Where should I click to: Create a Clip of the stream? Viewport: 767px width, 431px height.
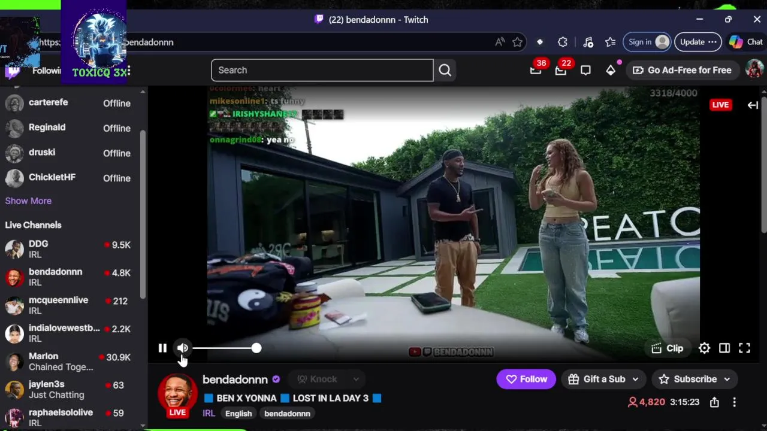point(667,348)
